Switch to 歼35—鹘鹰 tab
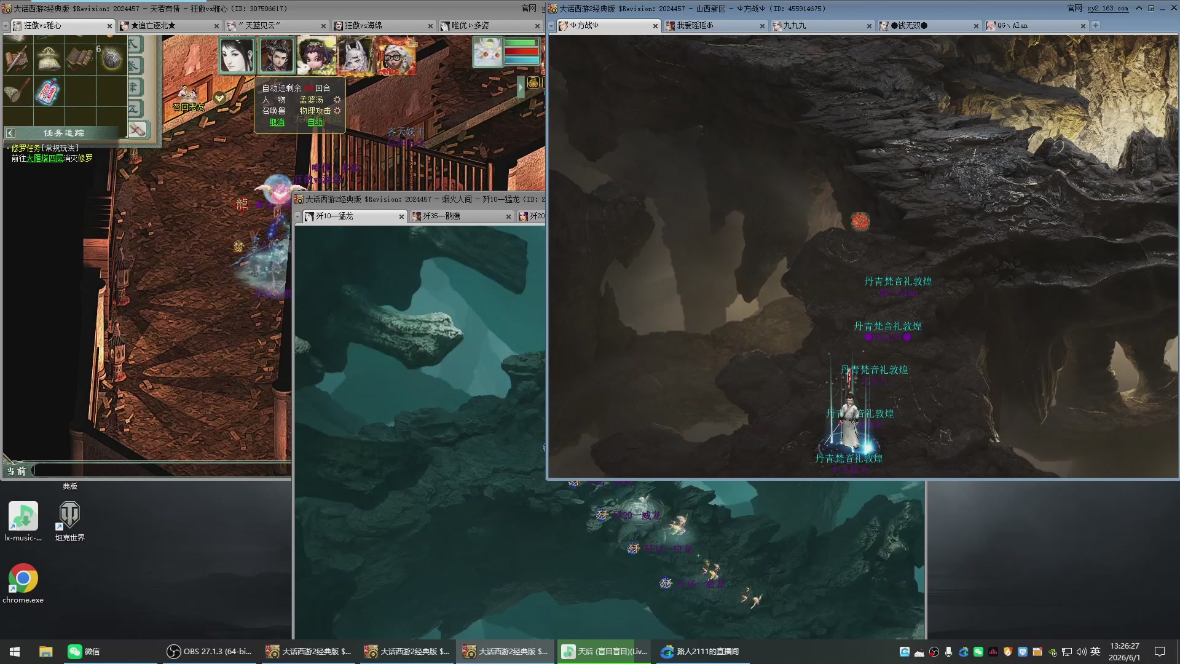The width and height of the screenshot is (1180, 664). click(x=461, y=216)
